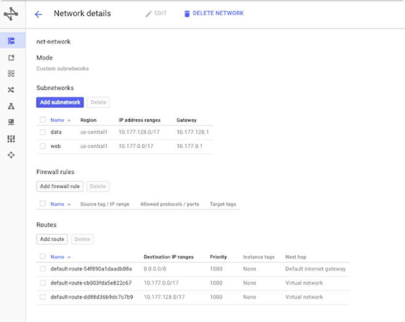Click Source tag / IP range header
The width and height of the screenshot is (405, 322).
coord(104,204)
